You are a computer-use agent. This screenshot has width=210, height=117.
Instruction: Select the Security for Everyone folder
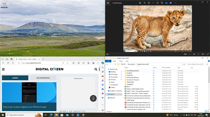133,80
